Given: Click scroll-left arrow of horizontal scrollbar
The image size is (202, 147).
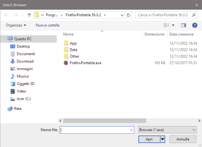Looking at the screenshot, I should (60, 121).
